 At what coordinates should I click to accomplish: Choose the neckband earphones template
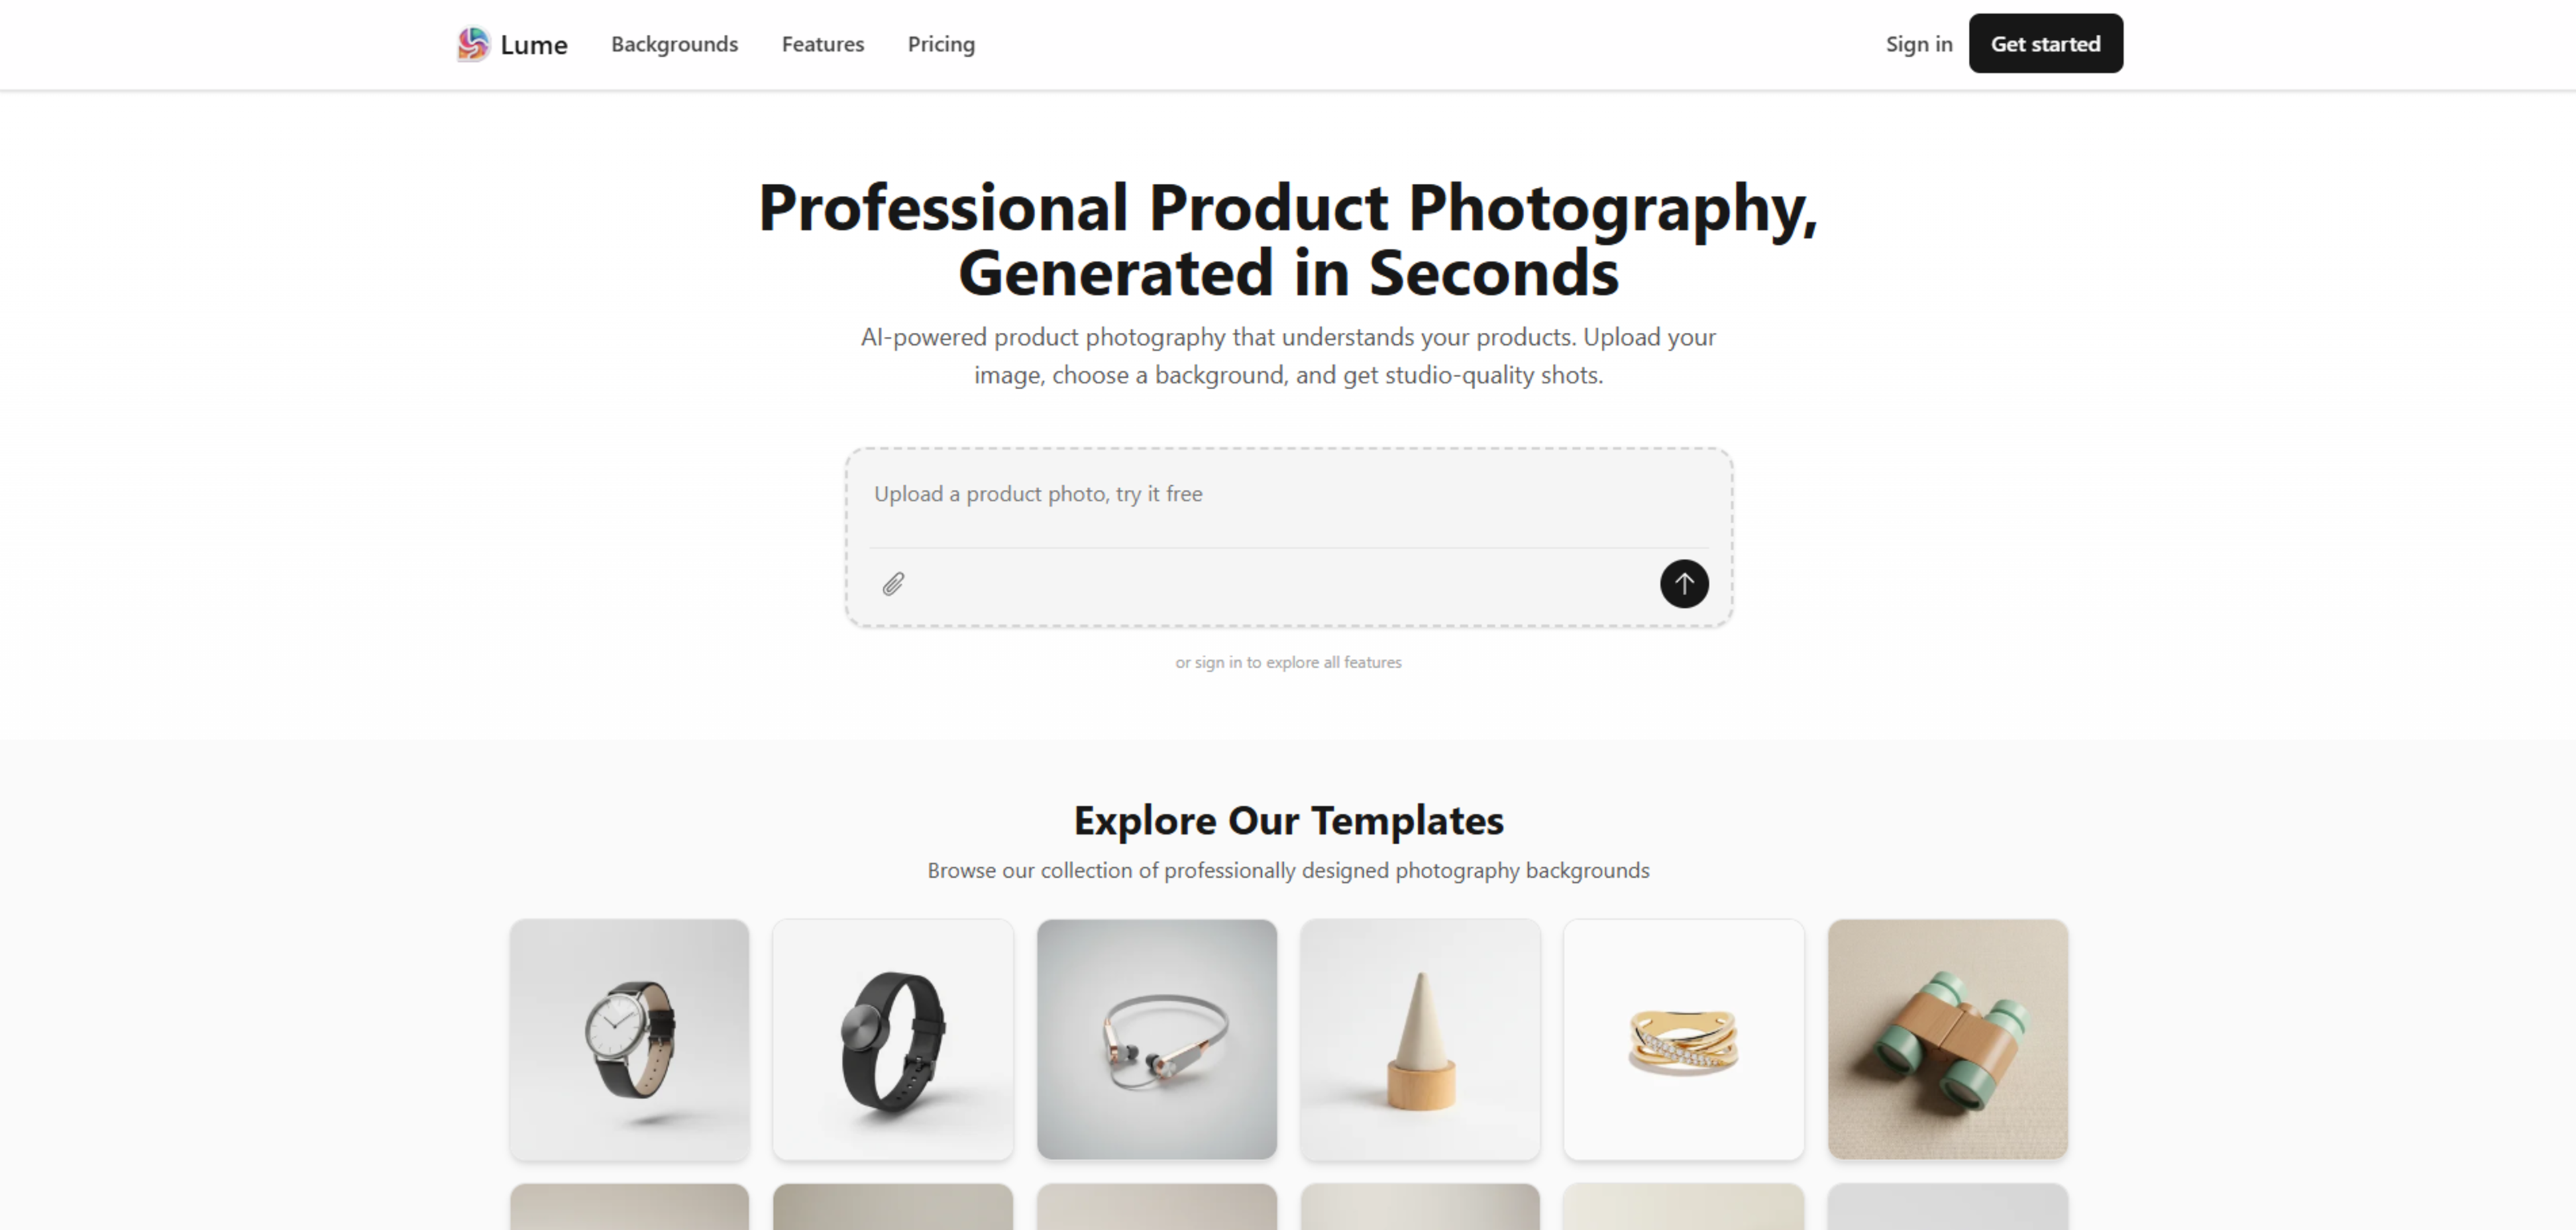(1157, 1040)
